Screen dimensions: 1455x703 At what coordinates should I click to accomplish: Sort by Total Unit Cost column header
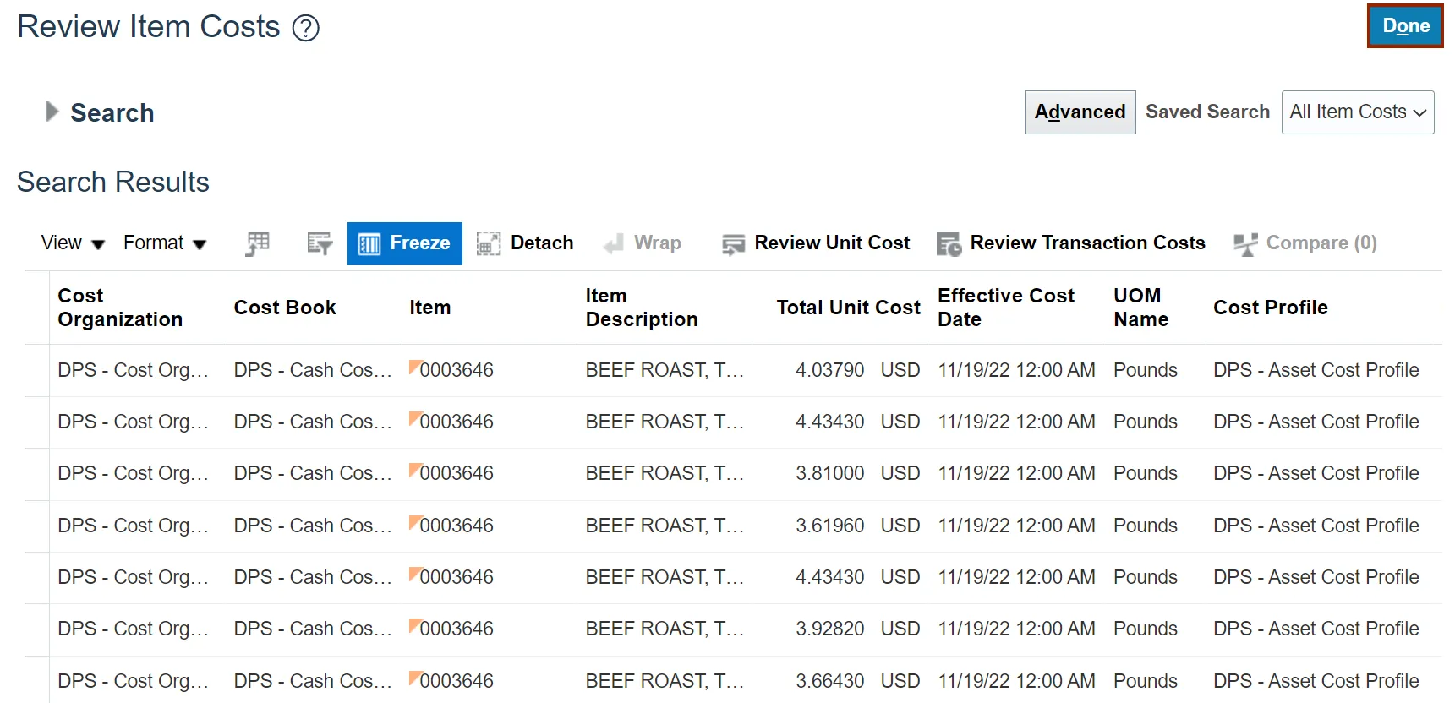click(x=848, y=308)
